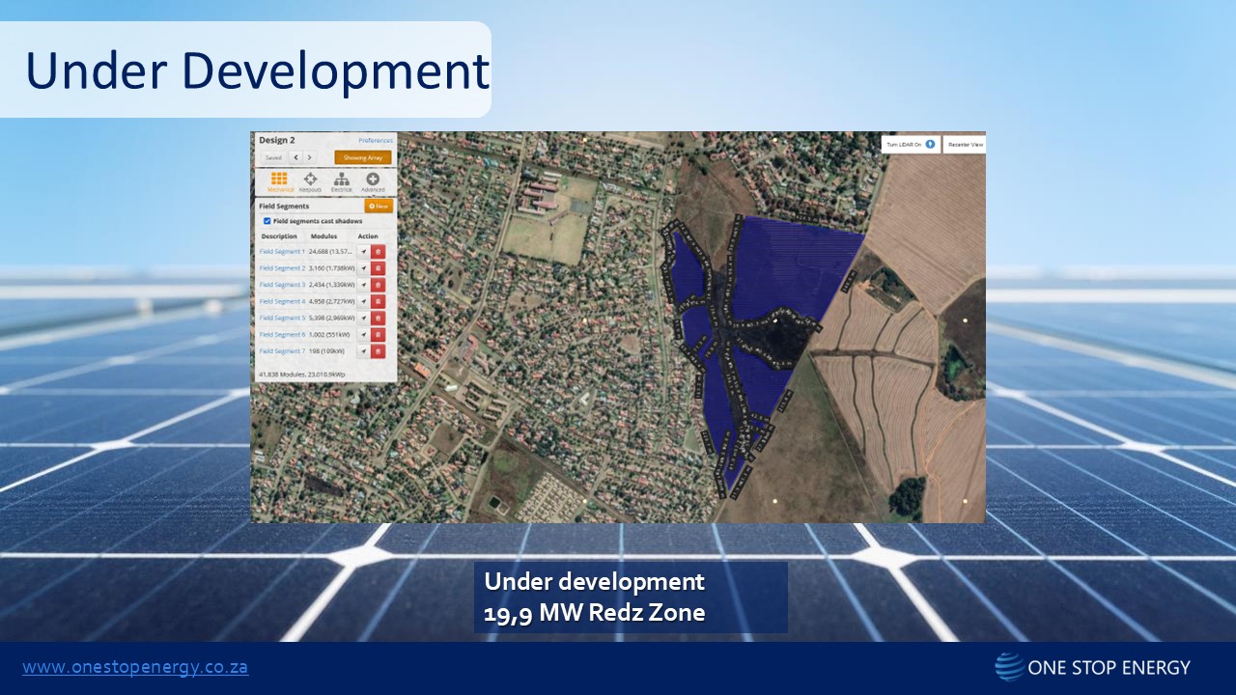
Task: Visit www.onestopenergy.co.za link
Action: 135,667
